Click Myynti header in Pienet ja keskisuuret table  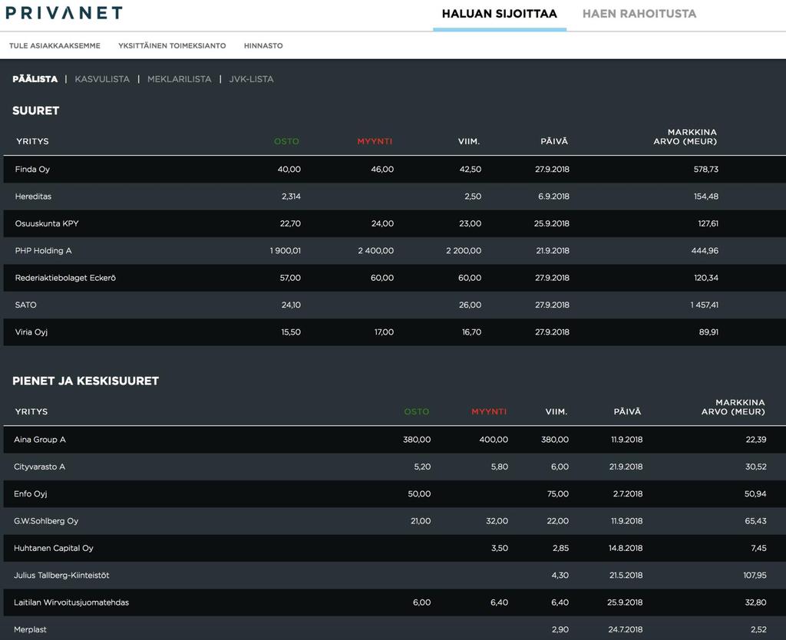tap(489, 411)
